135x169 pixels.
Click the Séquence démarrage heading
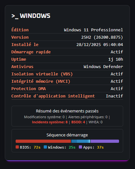click(67, 135)
